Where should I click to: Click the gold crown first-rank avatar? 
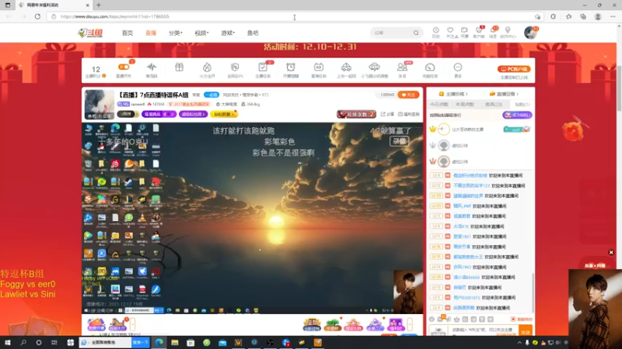coord(443,130)
